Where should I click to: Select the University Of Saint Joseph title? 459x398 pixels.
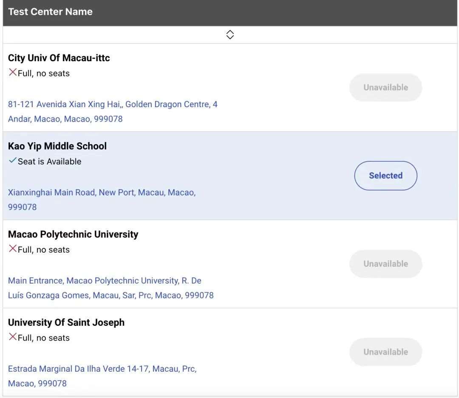pos(66,322)
